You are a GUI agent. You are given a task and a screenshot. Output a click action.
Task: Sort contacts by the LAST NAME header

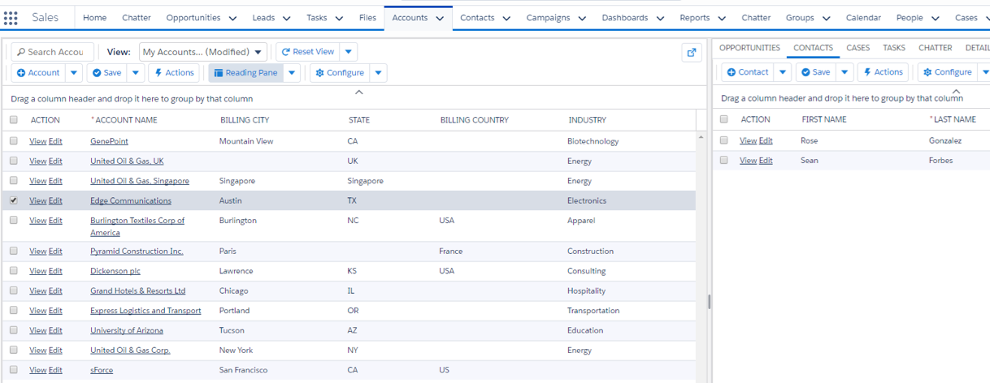(954, 119)
